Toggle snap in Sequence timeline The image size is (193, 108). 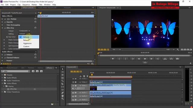[81, 76]
